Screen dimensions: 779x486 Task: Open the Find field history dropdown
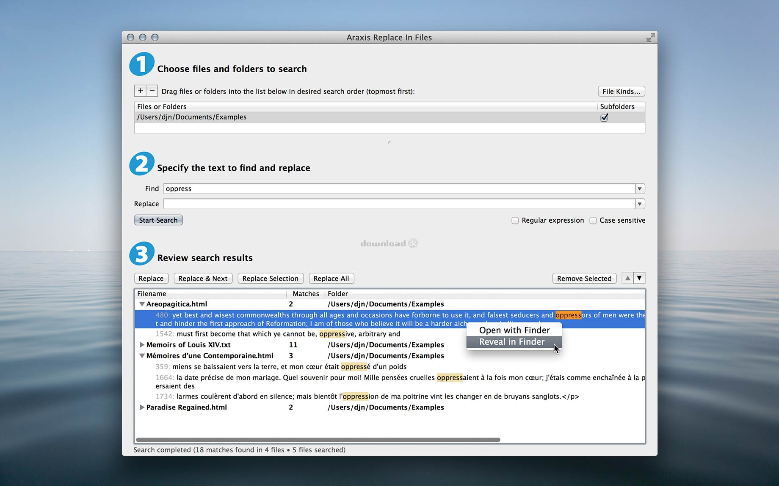pyautogui.click(x=640, y=188)
